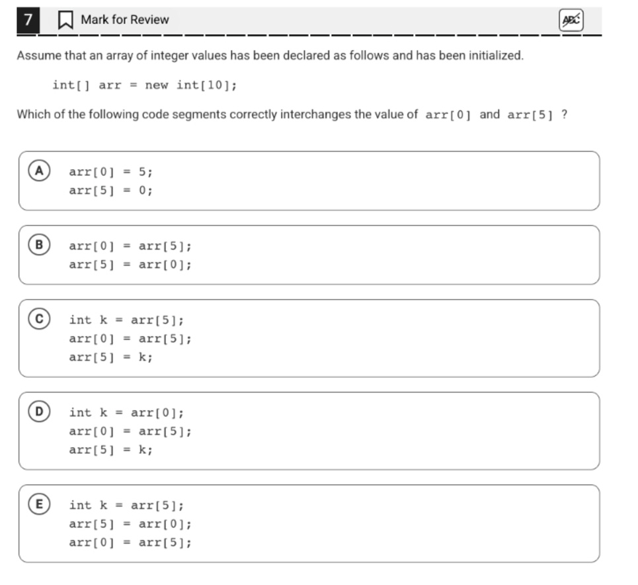Select radio option C
This screenshot has height=585, width=638.
(x=39, y=318)
